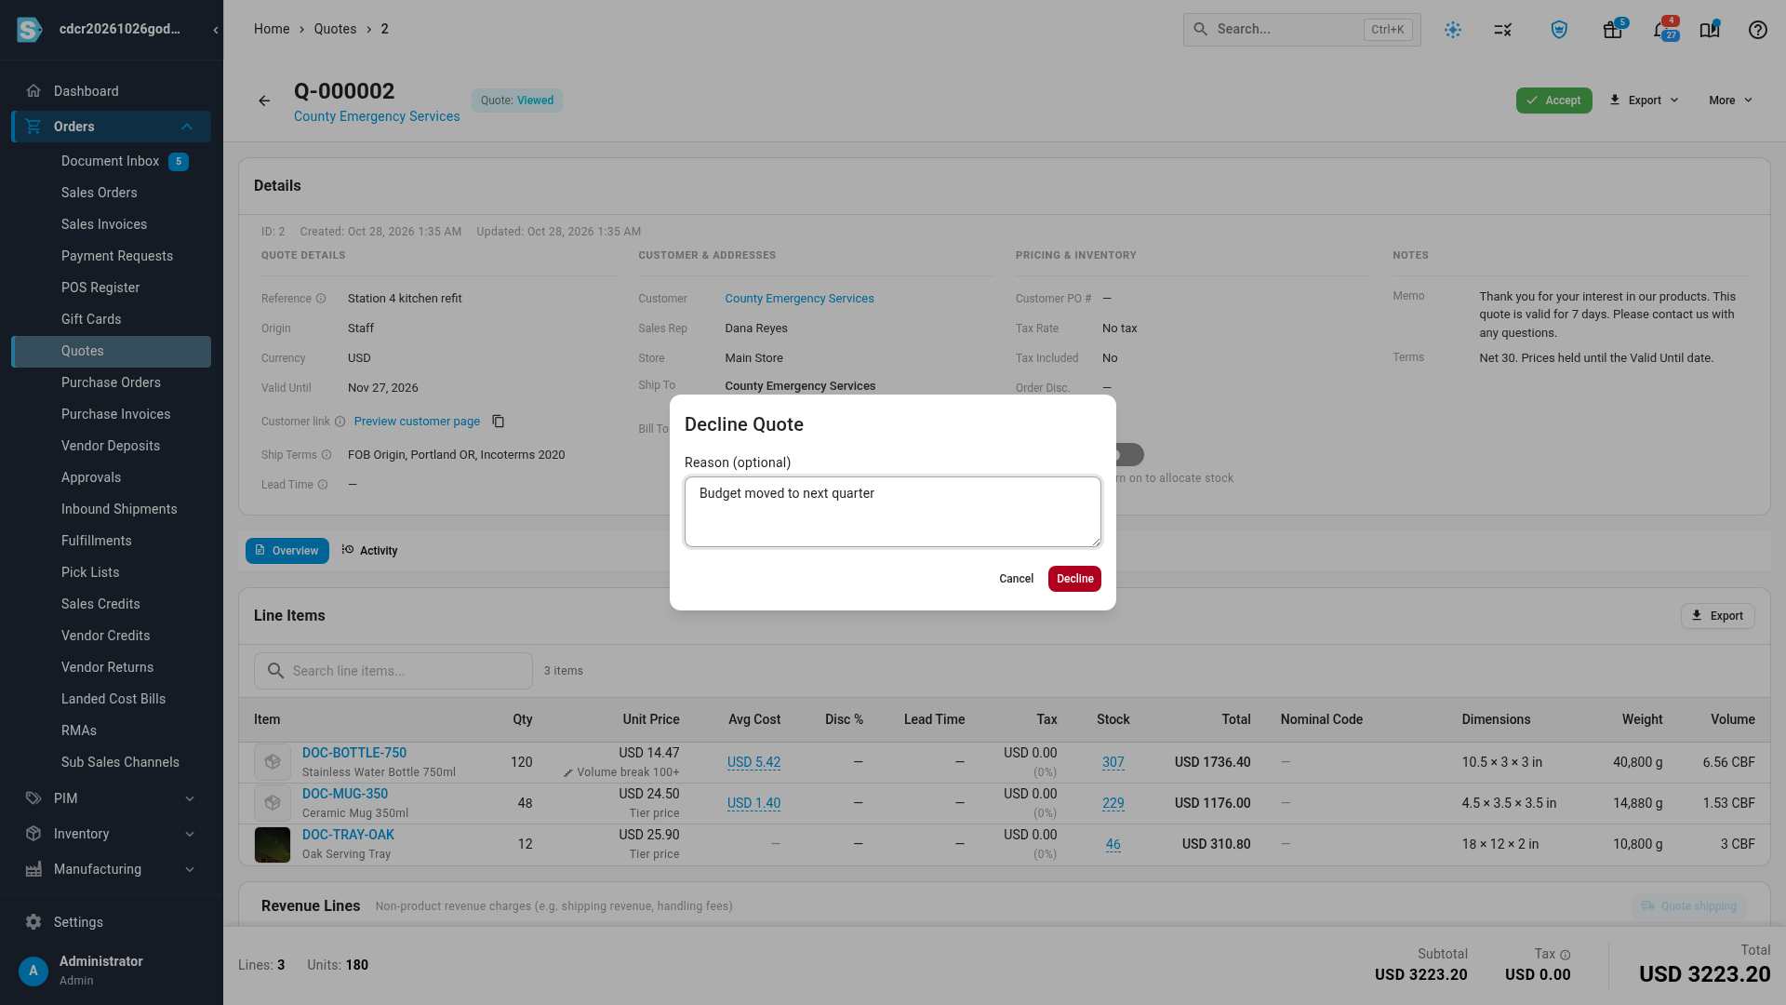Open the gift rewards icon
1786x1005 pixels.
coord(1613,30)
